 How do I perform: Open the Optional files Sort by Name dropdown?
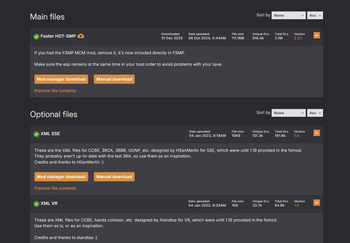coord(289,113)
